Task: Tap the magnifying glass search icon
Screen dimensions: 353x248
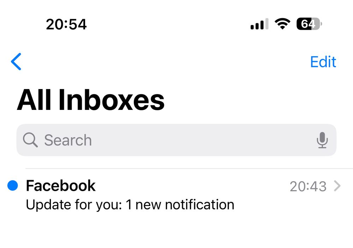Action: coord(30,140)
